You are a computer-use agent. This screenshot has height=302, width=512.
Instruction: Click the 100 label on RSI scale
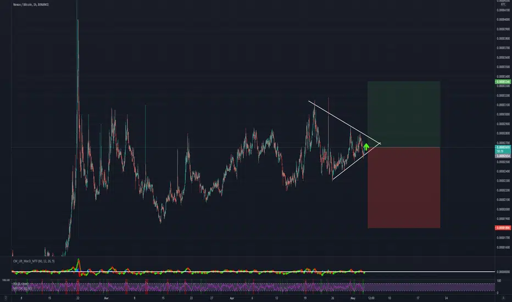point(499,281)
